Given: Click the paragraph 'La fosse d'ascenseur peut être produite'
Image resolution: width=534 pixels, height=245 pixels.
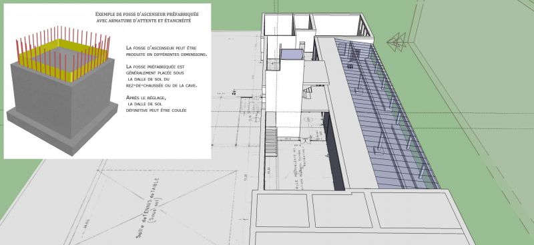Looking at the screenshot, I should tap(166, 51).
